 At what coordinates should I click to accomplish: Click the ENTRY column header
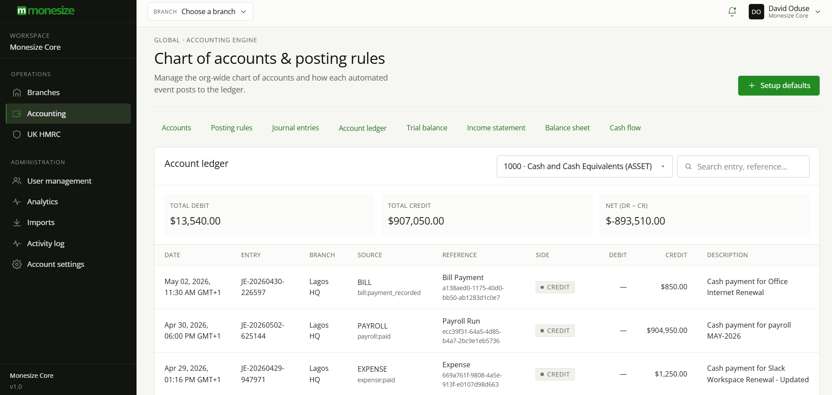pyautogui.click(x=251, y=255)
